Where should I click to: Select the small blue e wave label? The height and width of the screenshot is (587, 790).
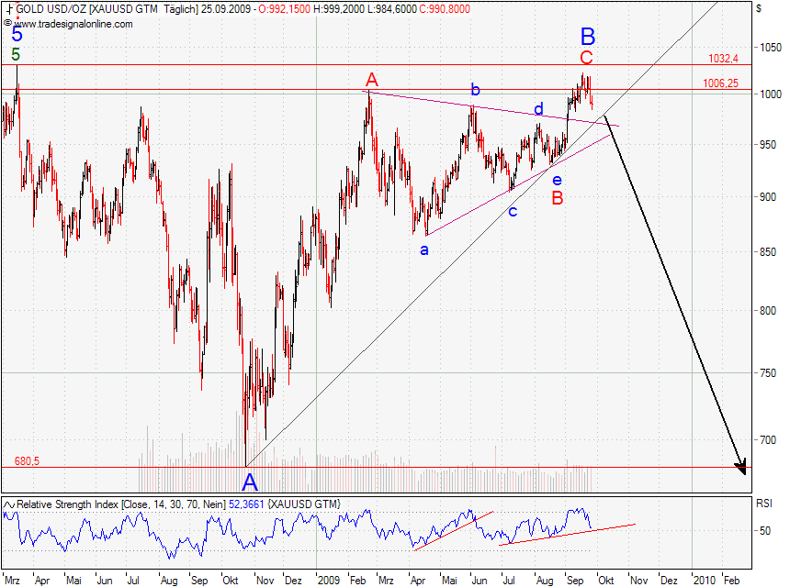pos(557,180)
